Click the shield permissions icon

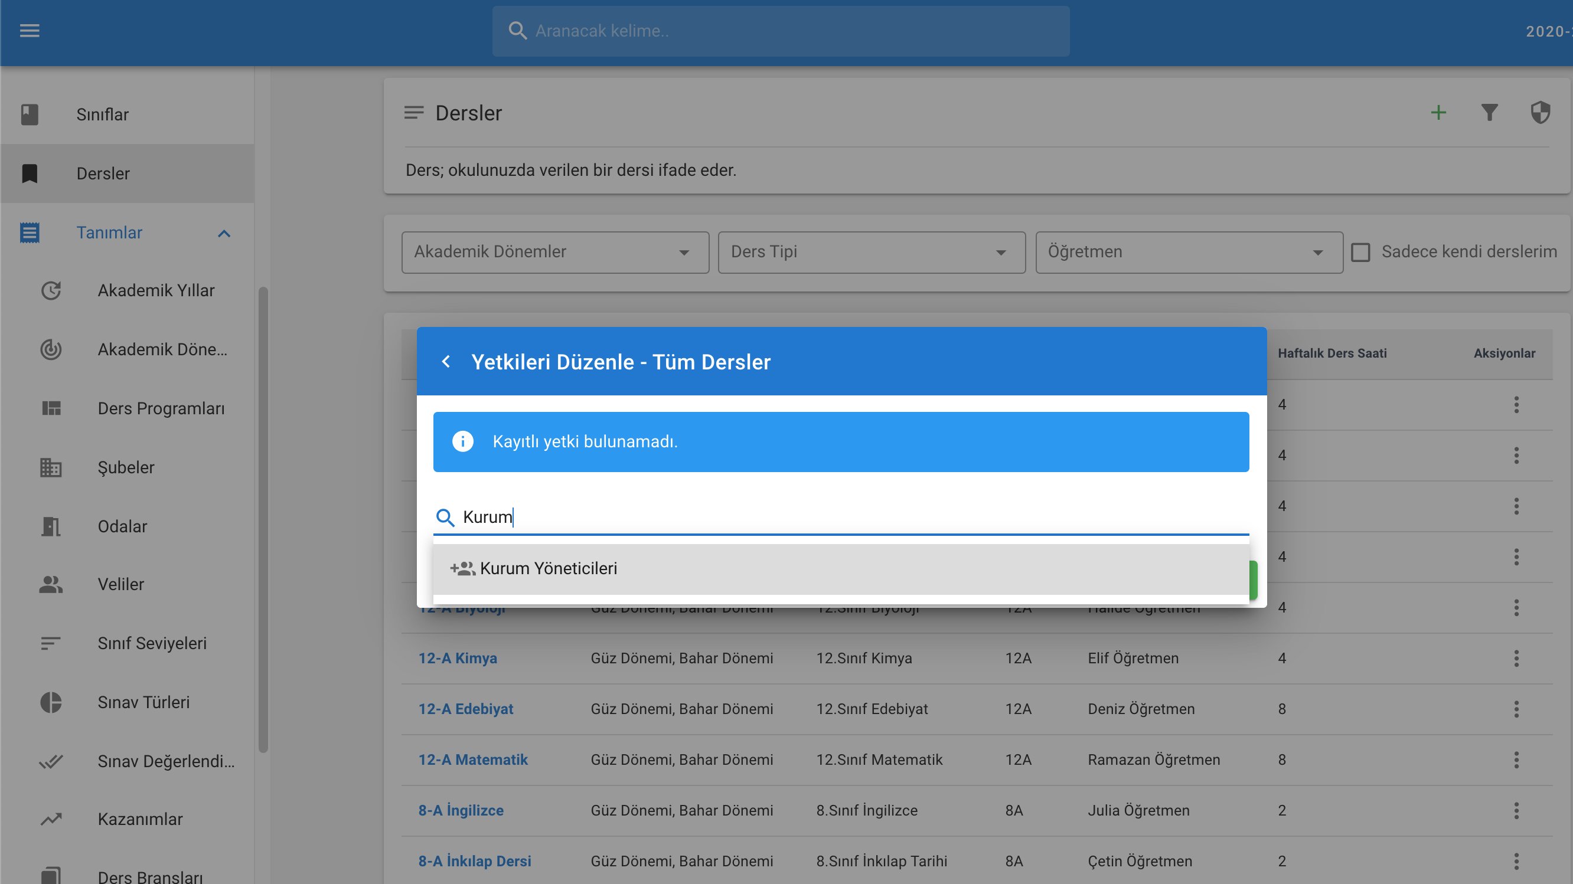1540,112
